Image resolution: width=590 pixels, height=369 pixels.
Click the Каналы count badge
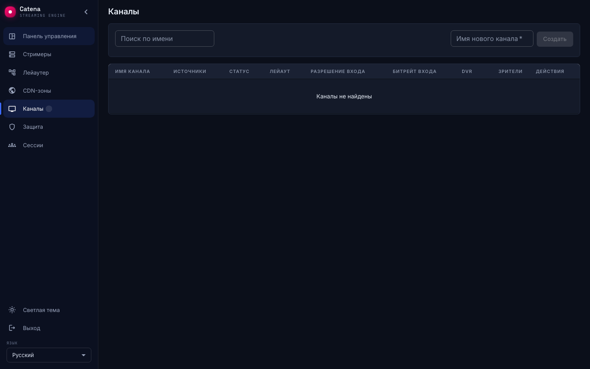(49, 109)
